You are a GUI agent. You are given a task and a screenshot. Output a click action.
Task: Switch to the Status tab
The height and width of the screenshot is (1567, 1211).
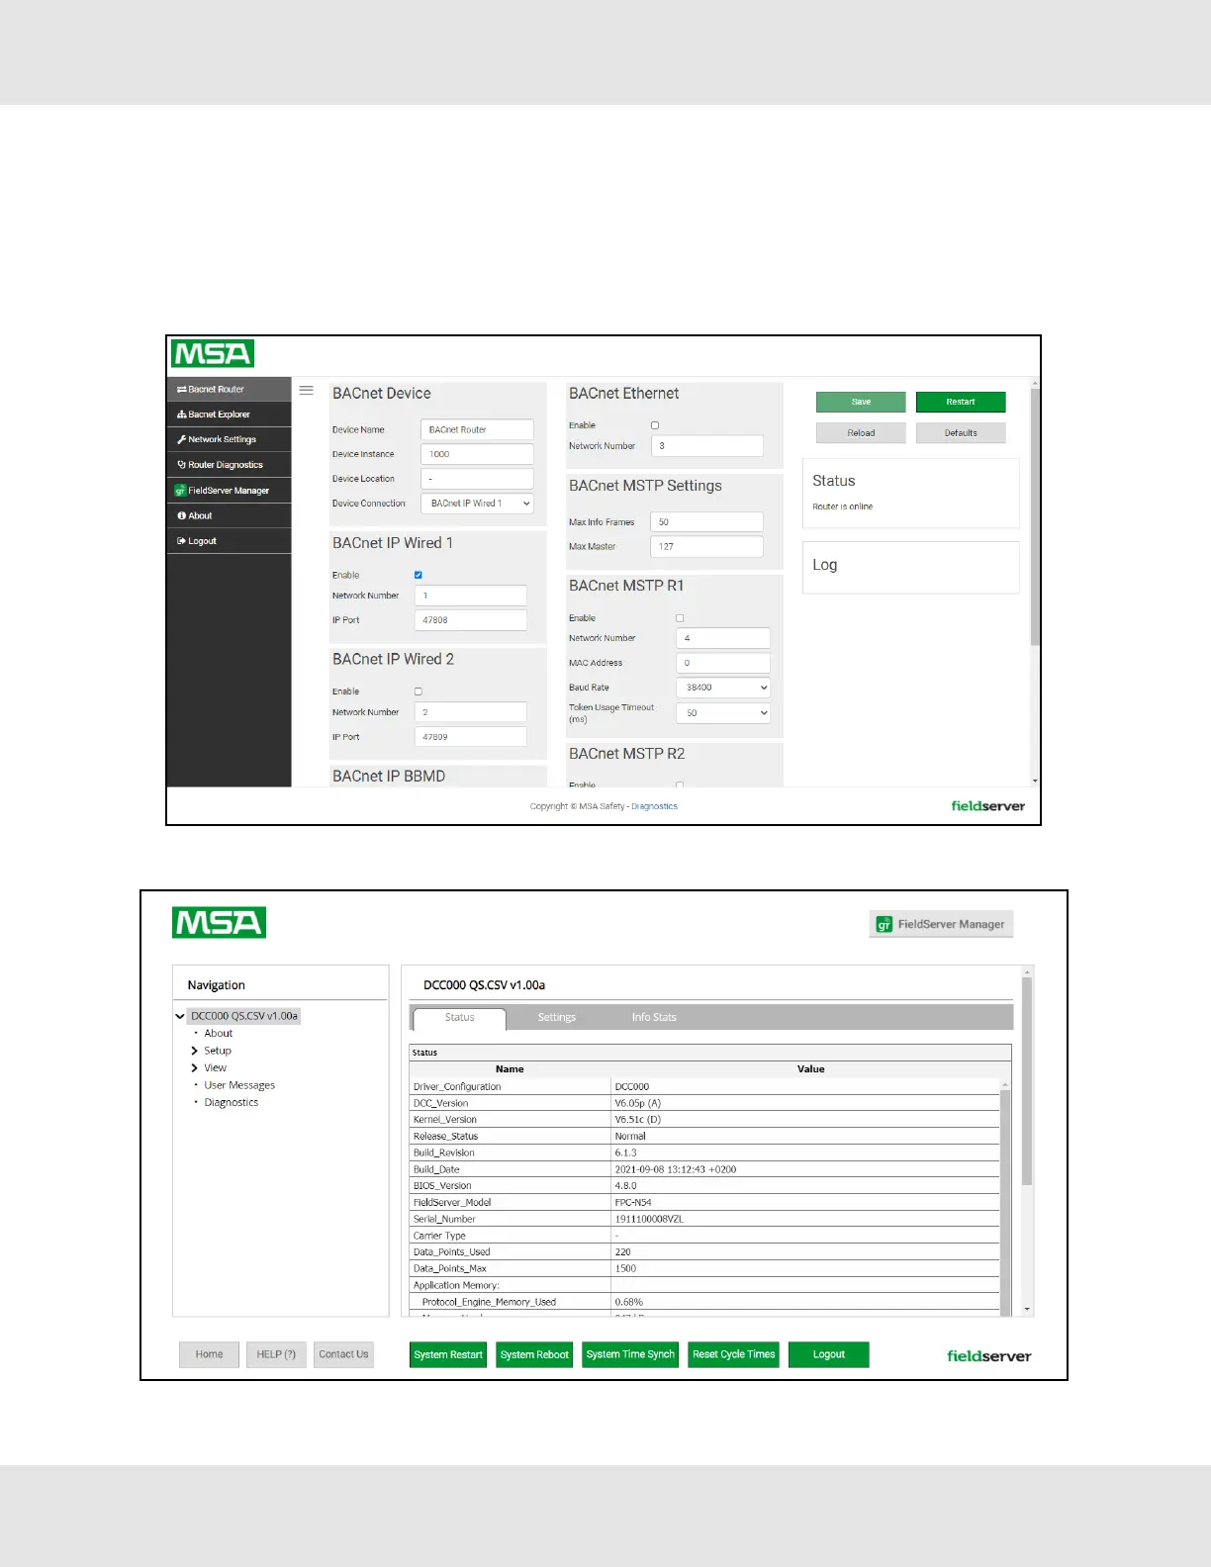[459, 1018]
